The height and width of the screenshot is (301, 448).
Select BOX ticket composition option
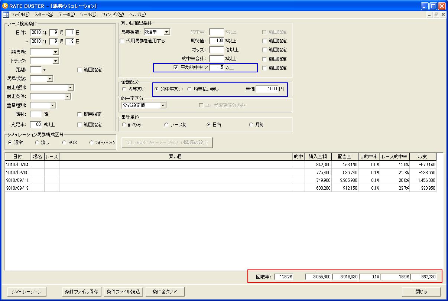point(64,142)
